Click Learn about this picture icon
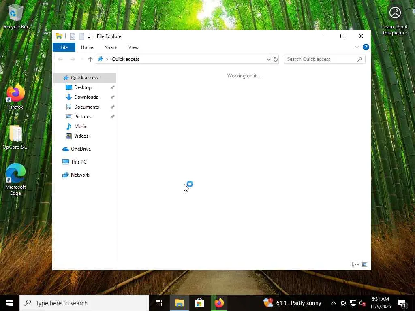415x311 pixels. click(395, 21)
